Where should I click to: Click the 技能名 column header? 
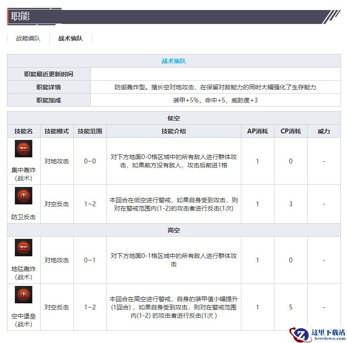pyautogui.click(x=24, y=131)
